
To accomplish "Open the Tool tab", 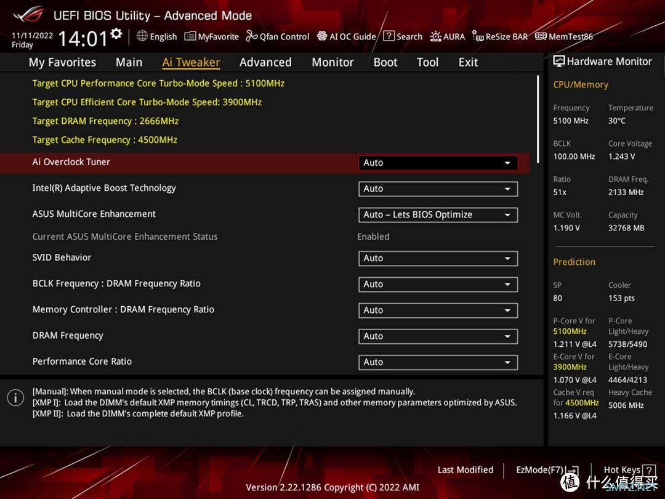I will tap(427, 62).
